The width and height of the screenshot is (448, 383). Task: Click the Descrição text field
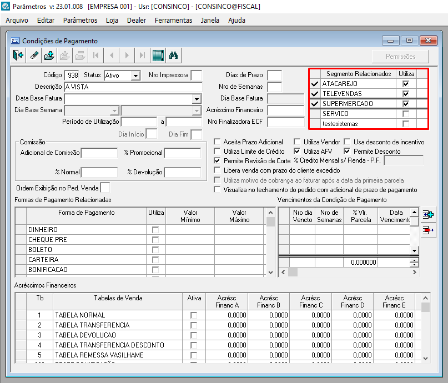(133, 87)
